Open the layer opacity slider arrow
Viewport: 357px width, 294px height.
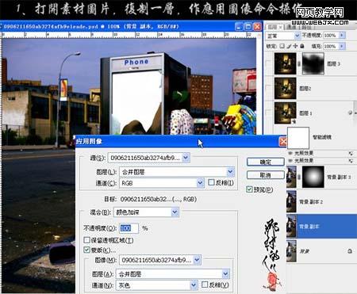pos(342,35)
